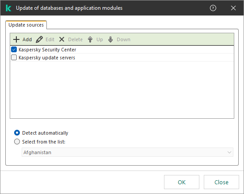Click the plus Add icon
Screen dimensions: 244x194
16,39
